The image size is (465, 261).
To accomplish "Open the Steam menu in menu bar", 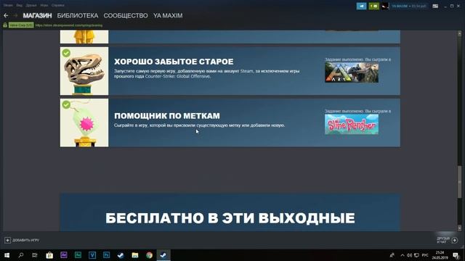I will point(8,5).
